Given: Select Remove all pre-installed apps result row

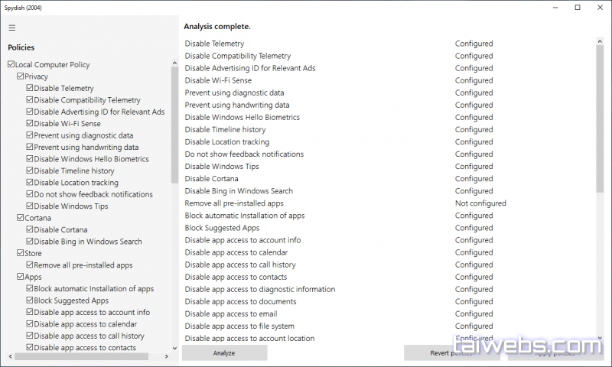Looking at the screenshot, I should click(x=234, y=203).
